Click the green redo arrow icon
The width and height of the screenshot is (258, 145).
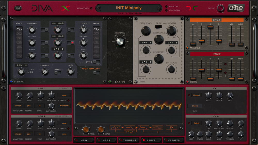click(195, 8)
